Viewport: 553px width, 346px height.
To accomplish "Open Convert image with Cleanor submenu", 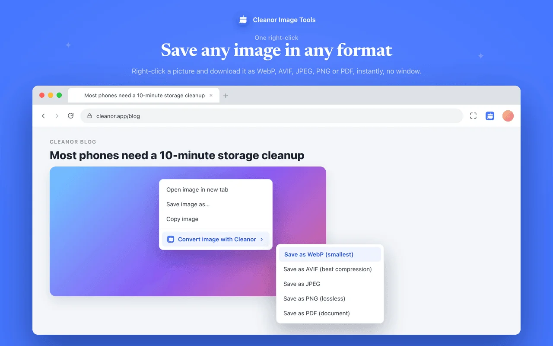I will pyautogui.click(x=216, y=239).
